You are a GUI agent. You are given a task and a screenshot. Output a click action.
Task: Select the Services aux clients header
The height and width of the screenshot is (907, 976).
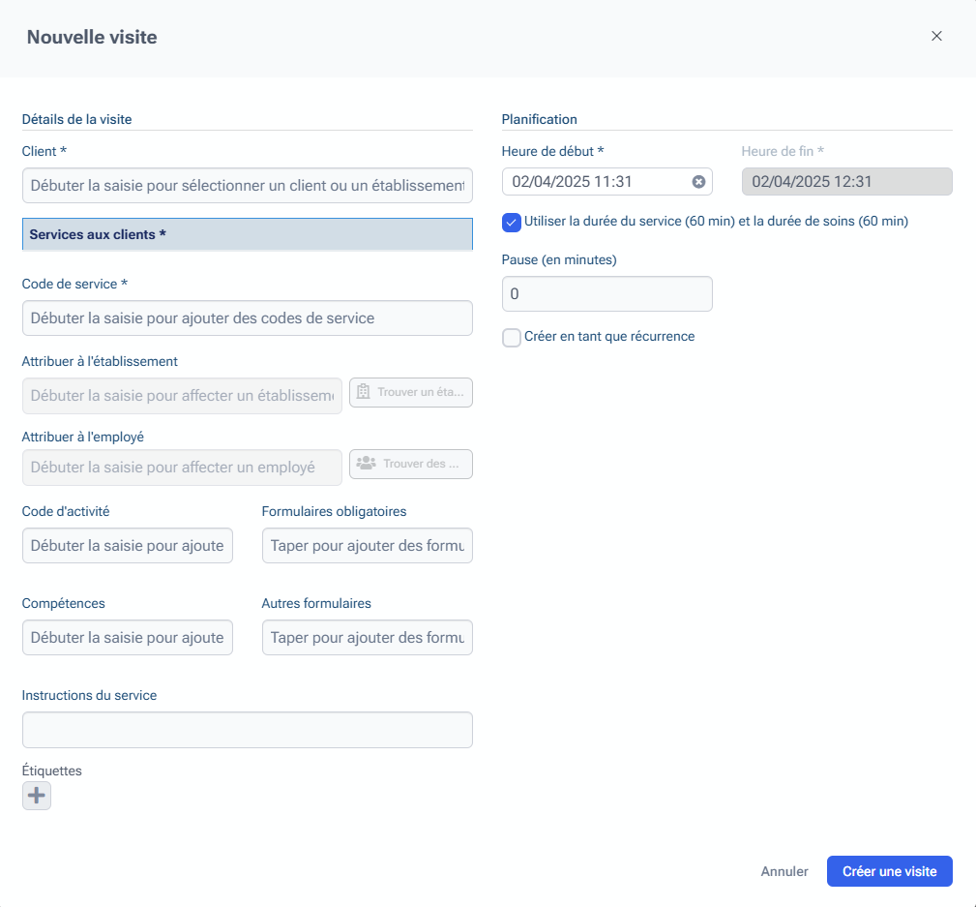pyautogui.click(x=247, y=234)
